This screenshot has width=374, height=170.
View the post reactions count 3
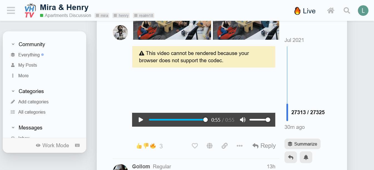pyautogui.click(x=161, y=146)
